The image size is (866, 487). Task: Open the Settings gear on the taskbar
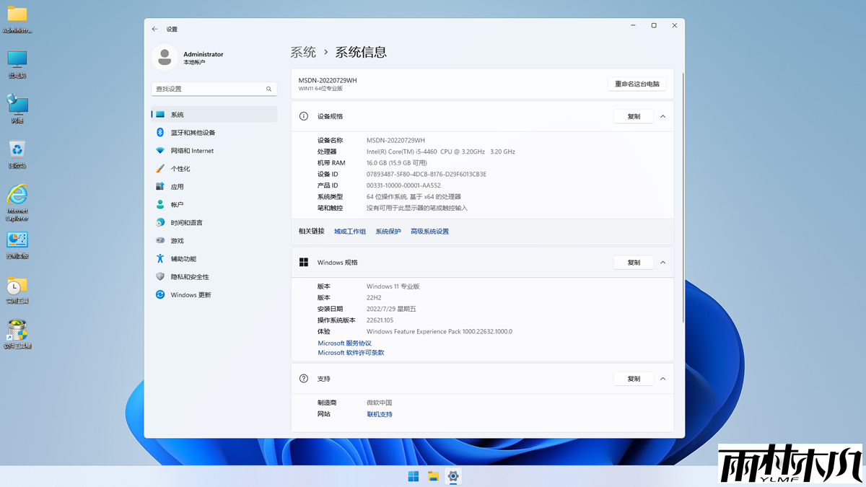click(452, 476)
